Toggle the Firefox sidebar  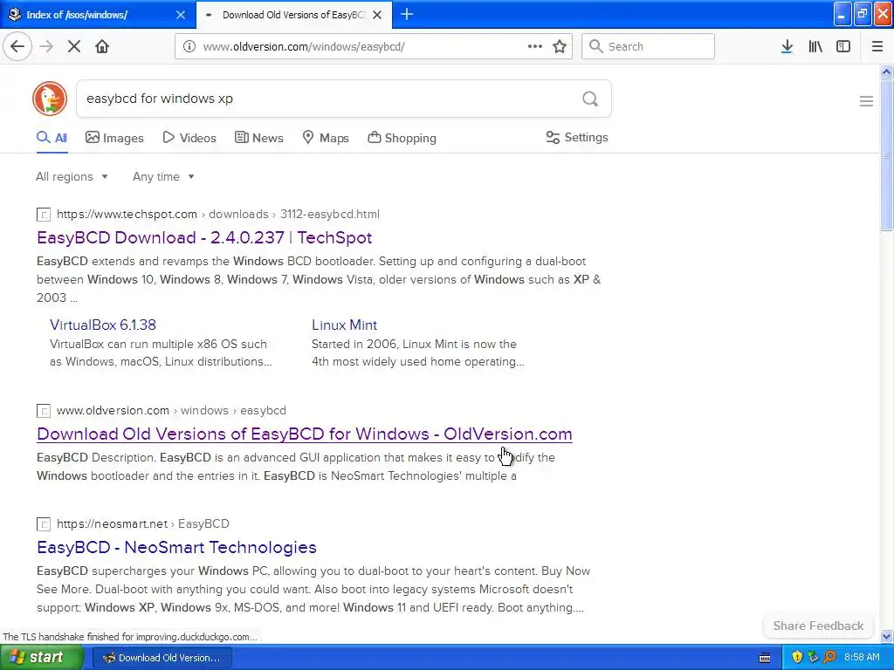pyautogui.click(x=843, y=46)
